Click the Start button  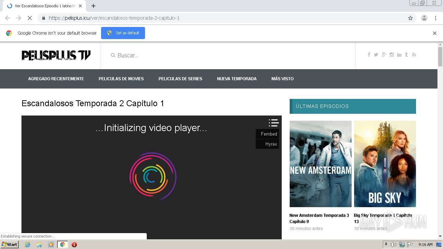pos(10,245)
